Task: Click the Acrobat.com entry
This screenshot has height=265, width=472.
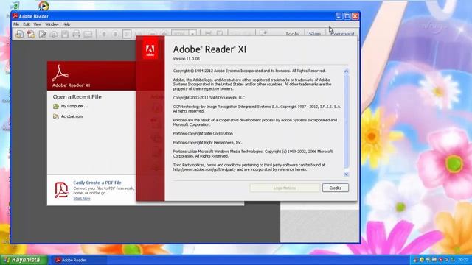Action: pos(72,116)
